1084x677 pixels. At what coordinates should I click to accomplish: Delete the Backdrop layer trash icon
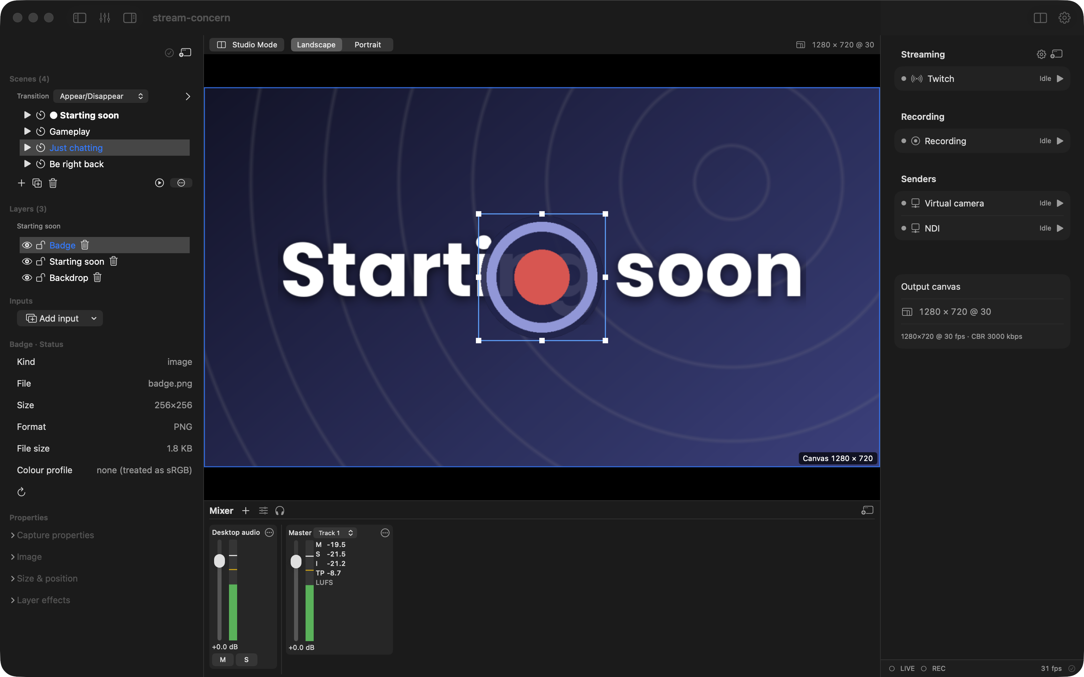tap(97, 278)
